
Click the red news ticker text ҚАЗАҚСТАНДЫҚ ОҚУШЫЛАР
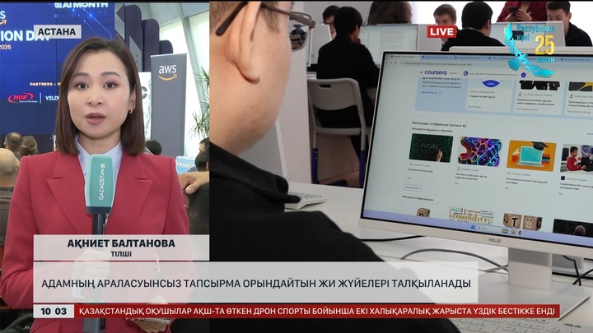[135, 312]
